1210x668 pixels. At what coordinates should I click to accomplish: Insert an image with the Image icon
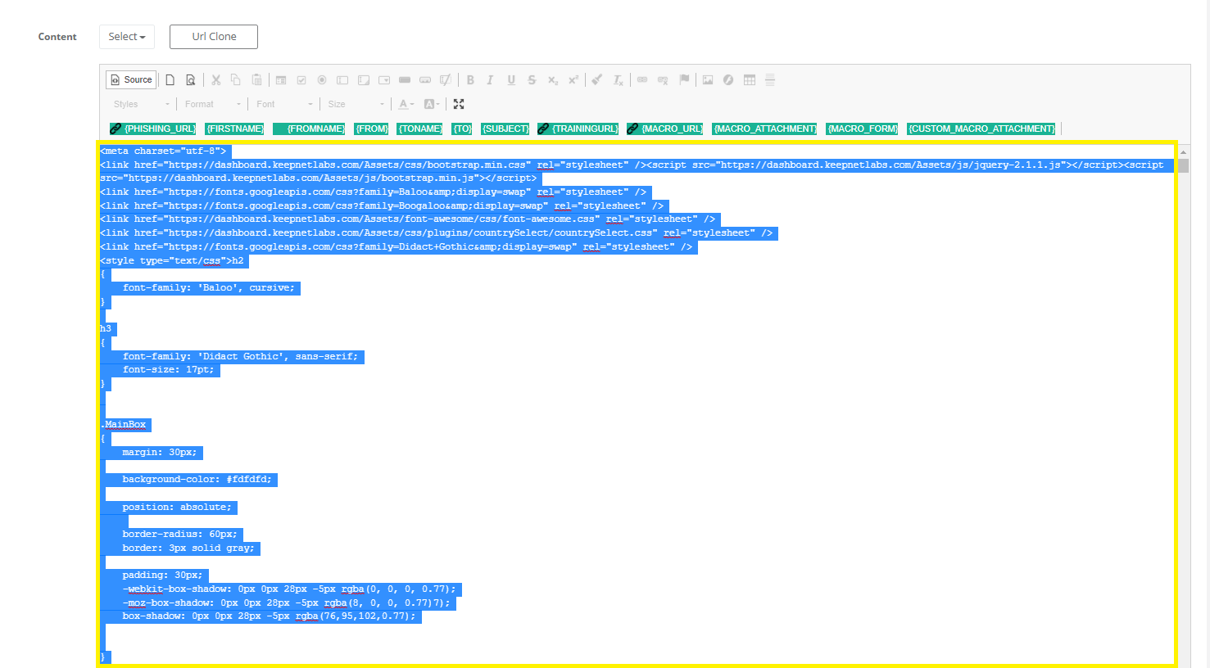708,79
